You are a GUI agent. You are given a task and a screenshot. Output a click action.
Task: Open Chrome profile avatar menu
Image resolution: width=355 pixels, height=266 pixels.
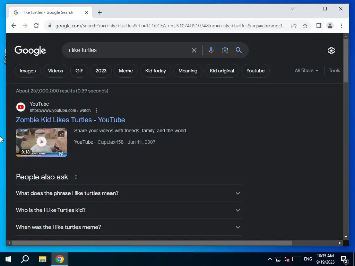tap(330, 26)
